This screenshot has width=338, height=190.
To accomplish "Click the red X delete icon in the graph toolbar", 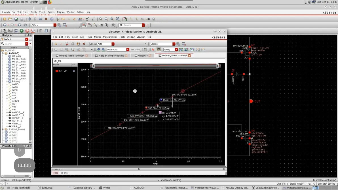I will click(84, 44).
